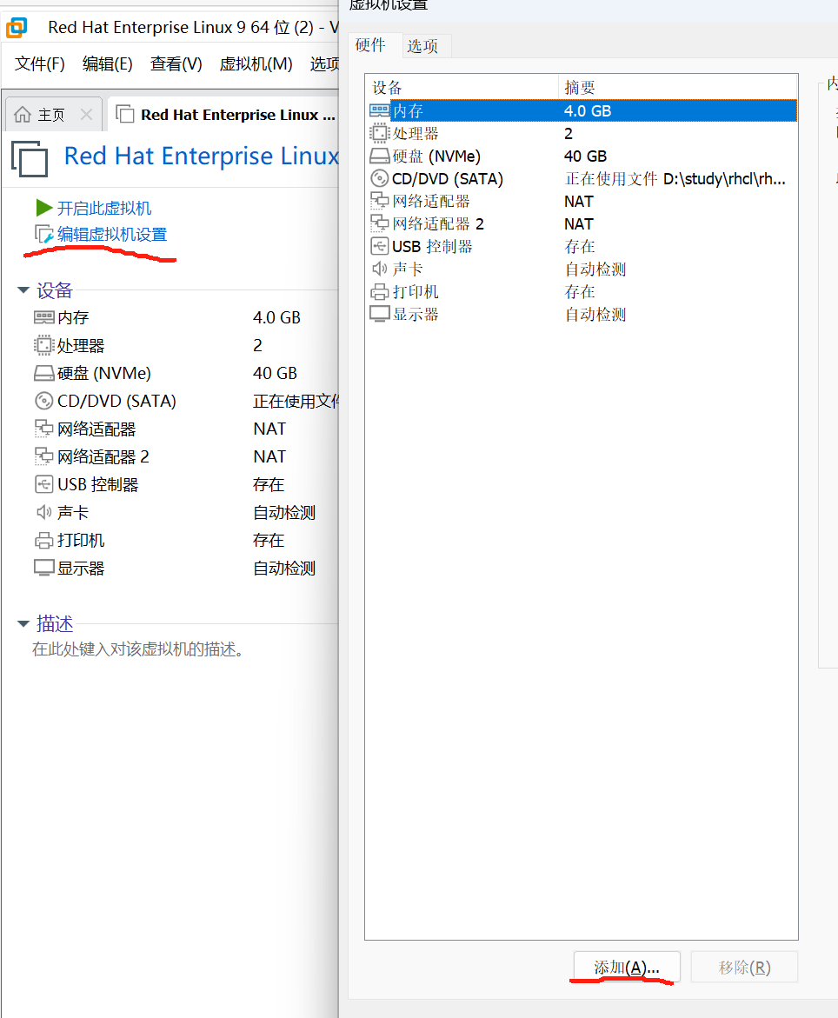Screen dimensions: 838x1018
Task: Select 声卡 row label in settings dialog
Action: (x=408, y=269)
